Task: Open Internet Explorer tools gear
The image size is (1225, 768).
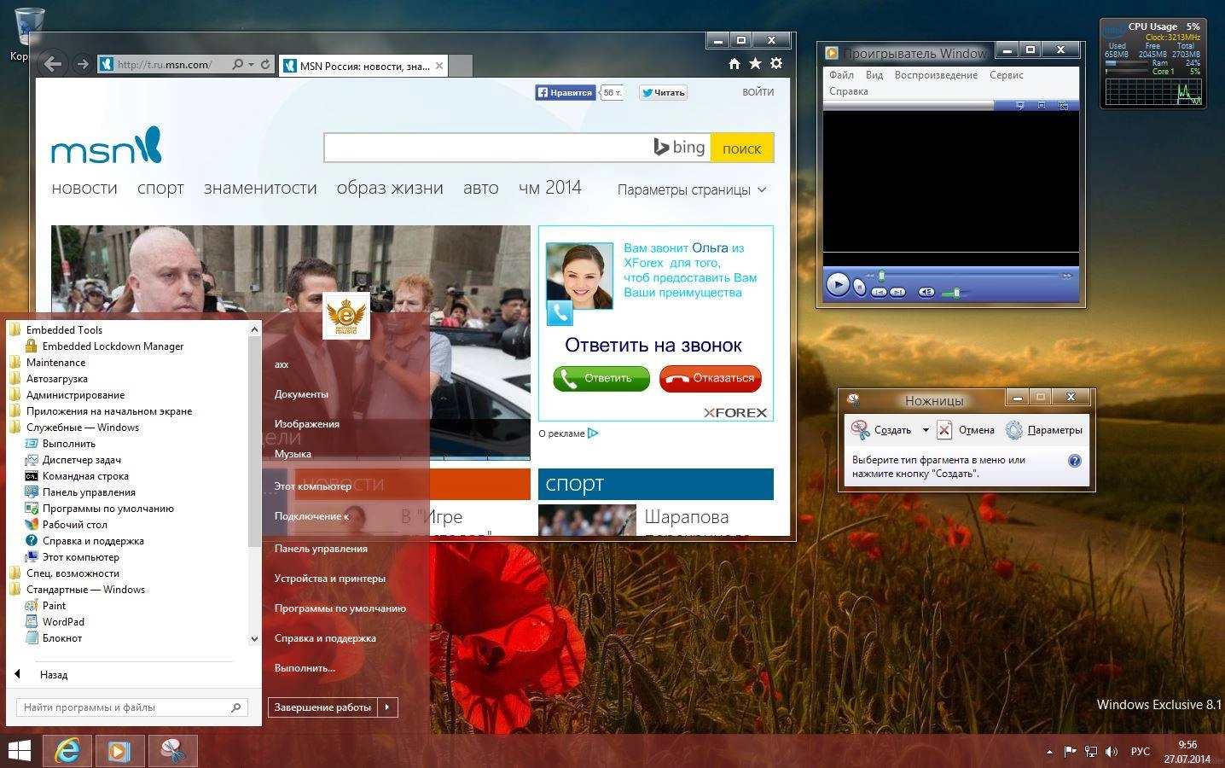Action: click(x=776, y=63)
